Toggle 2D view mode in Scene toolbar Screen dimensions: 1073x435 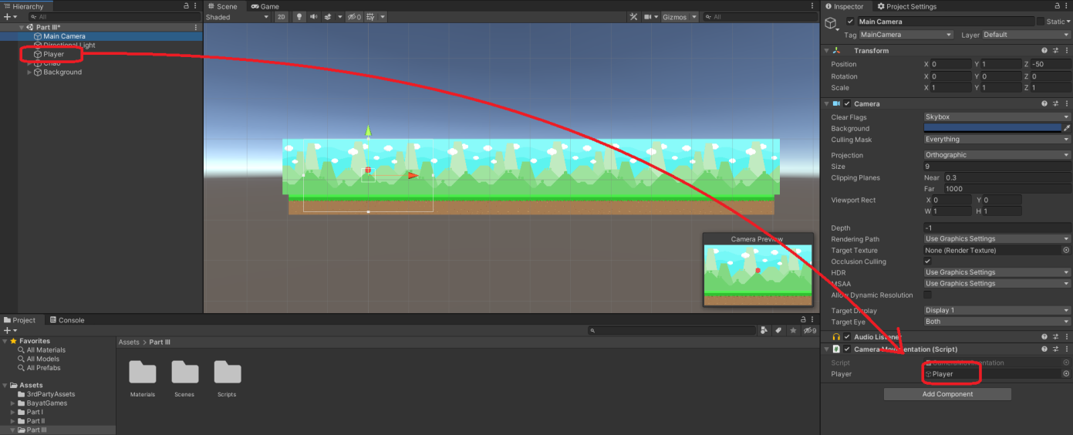click(282, 17)
